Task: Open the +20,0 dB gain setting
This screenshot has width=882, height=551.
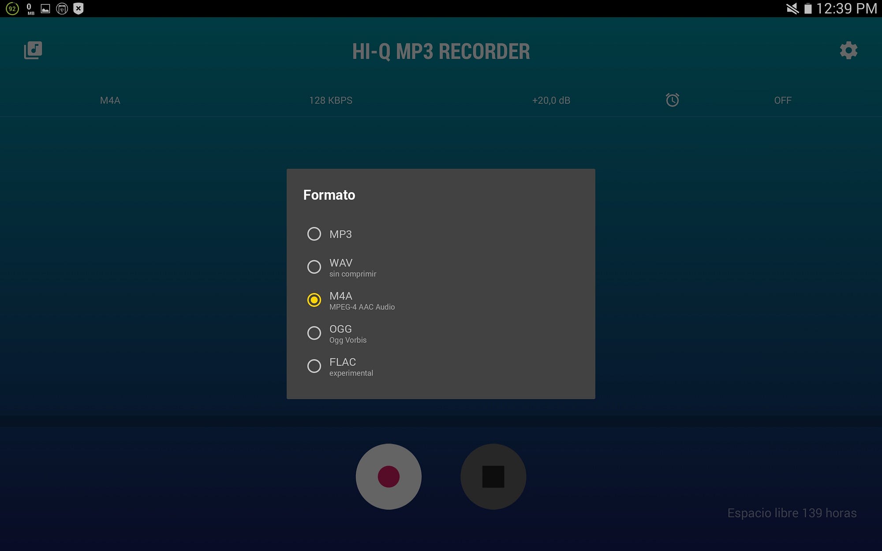Action: tap(551, 101)
